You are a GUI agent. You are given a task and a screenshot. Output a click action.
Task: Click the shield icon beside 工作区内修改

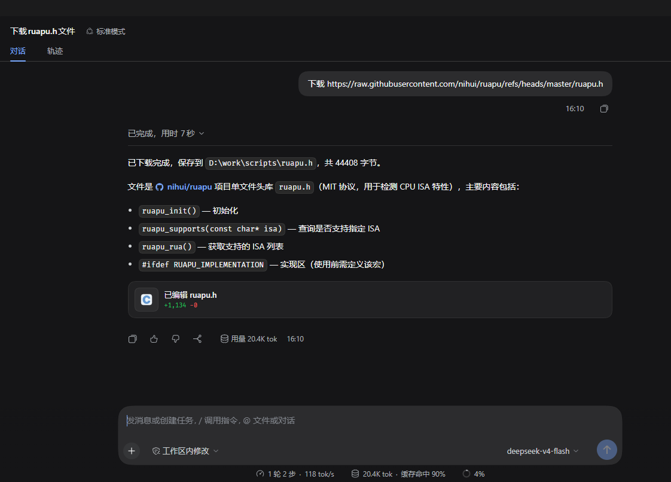(x=156, y=451)
